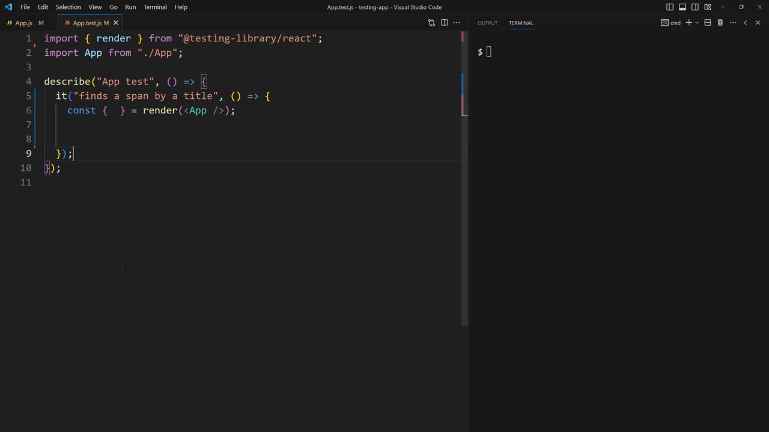Click the panel's left chevron arrow
This screenshot has width=769, height=432.
[x=745, y=23]
